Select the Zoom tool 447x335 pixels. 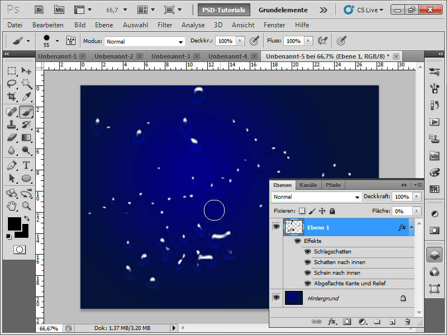[26, 205]
